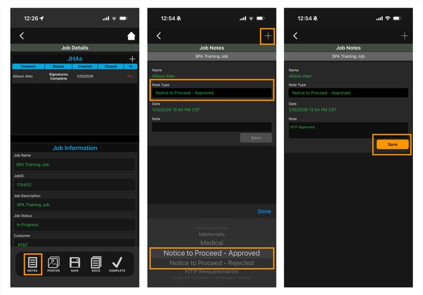This screenshot has width=423, height=295.
Task: Open the Note Type dropdown field
Action: coord(211,93)
